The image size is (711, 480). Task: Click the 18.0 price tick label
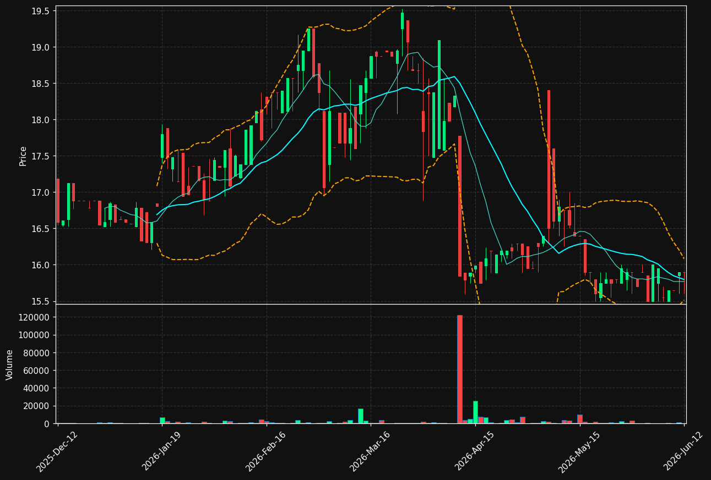40,120
